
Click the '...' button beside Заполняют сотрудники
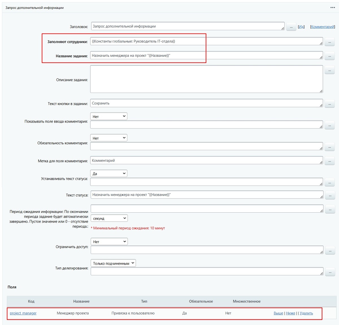(x=330, y=42)
